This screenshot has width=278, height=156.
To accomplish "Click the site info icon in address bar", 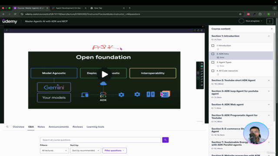I will coord(22,14).
